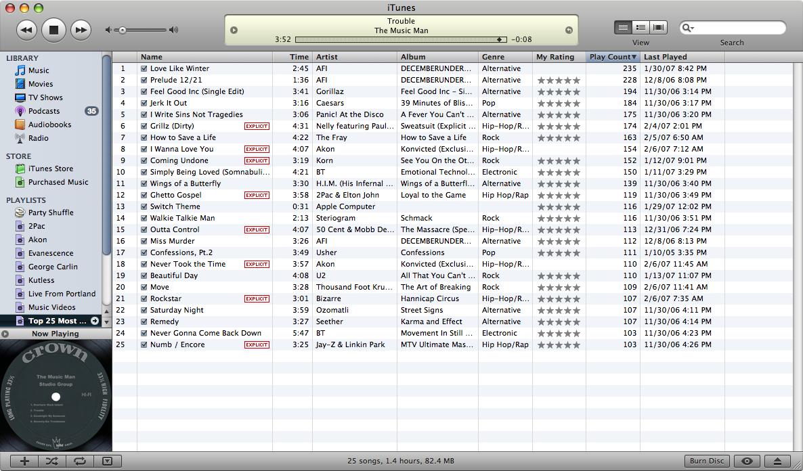Screen dimensions: 803x471
Task: Click the rewind previous track button
Action: [26, 30]
